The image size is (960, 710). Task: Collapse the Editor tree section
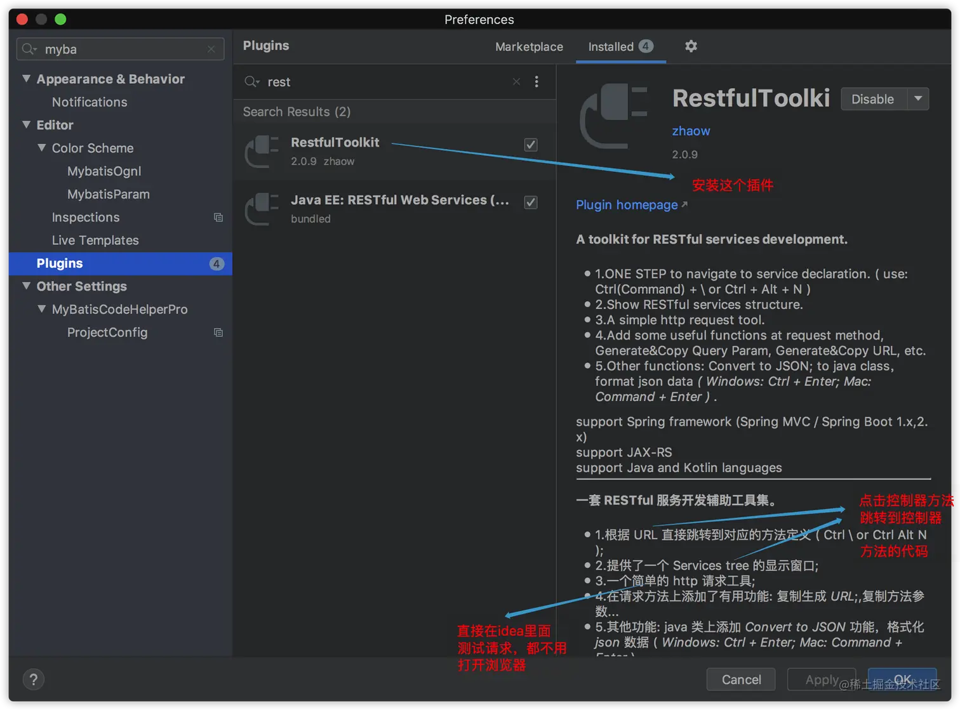tap(27, 125)
